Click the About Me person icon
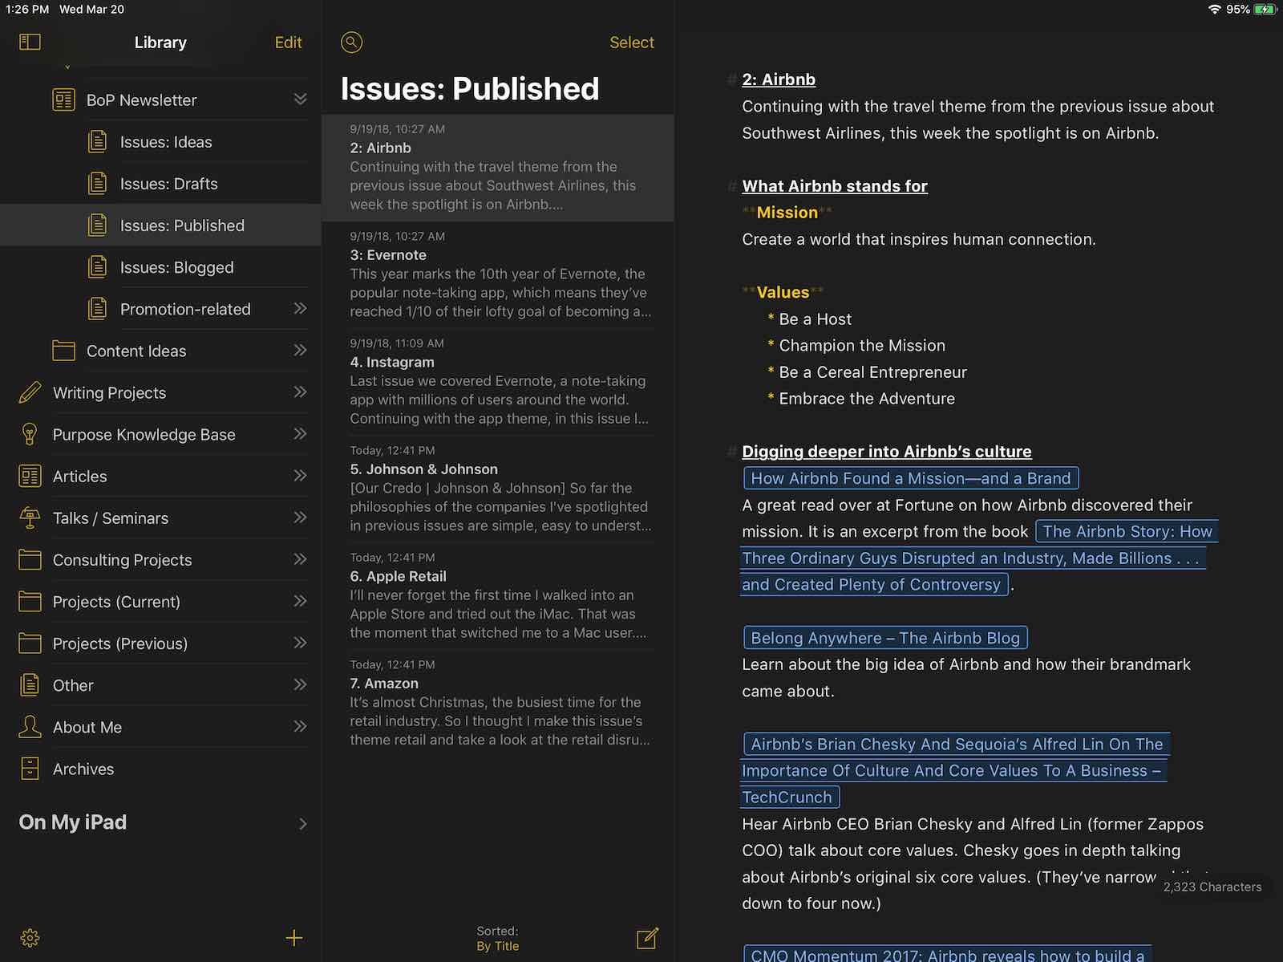The height and width of the screenshot is (962, 1283). pyautogui.click(x=30, y=726)
